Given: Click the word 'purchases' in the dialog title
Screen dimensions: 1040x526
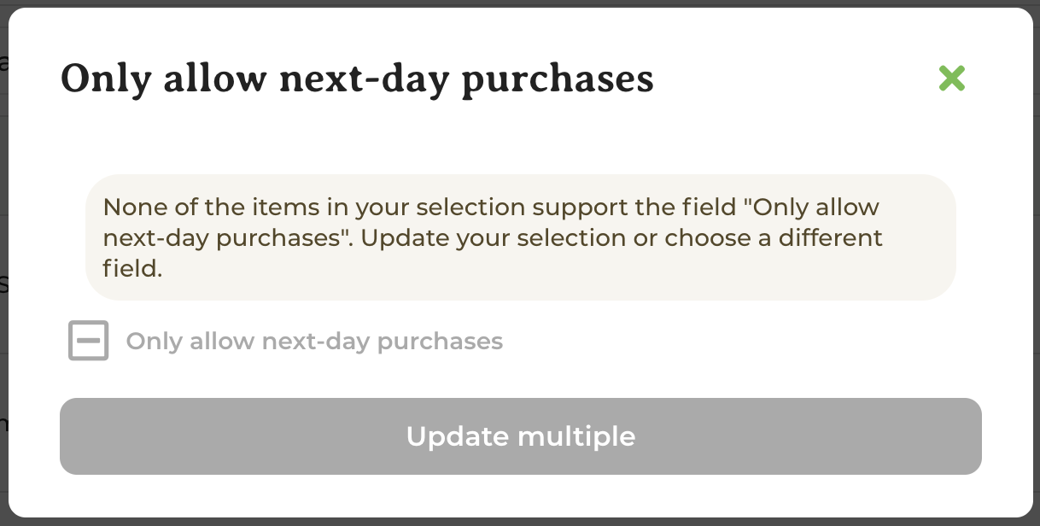Looking at the screenshot, I should tap(558, 79).
